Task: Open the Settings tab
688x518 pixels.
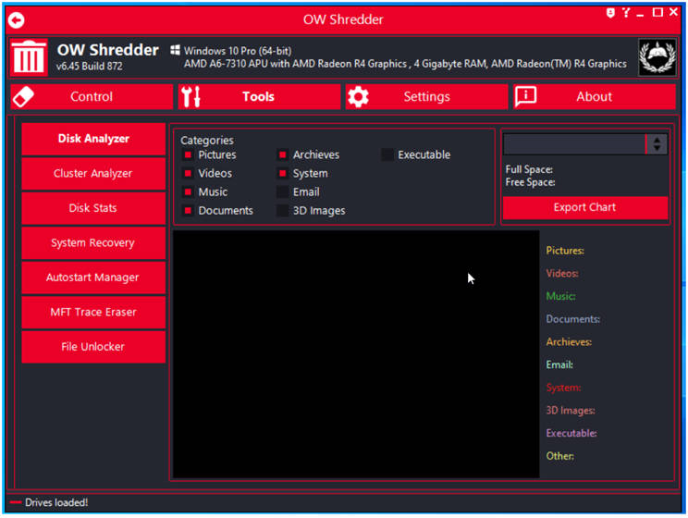Action: pos(426,96)
